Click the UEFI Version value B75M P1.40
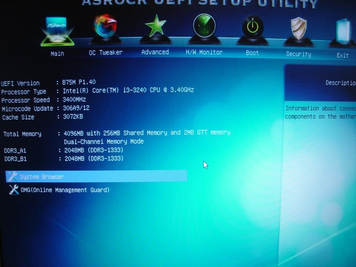Image resolution: width=356 pixels, height=267 pixels. point(79,82)
